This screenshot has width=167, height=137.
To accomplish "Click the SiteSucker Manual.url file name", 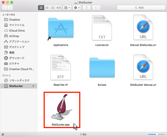I will point(143,85).
